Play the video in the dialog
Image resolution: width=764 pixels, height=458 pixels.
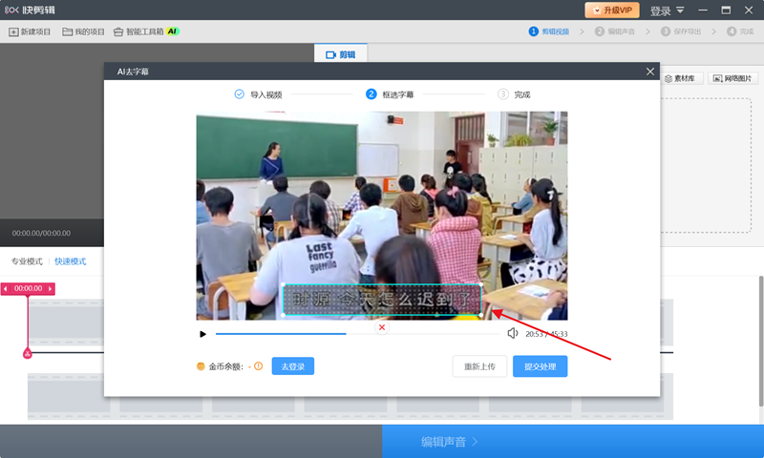(202, 334)
